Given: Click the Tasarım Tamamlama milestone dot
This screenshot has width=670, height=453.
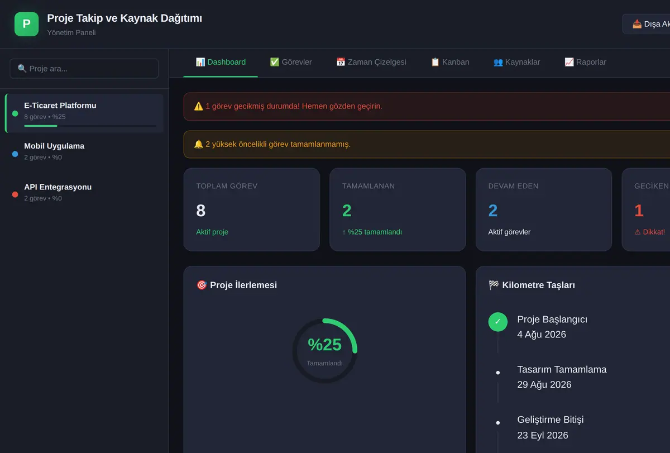Looking at the screenshot, I should tap(498, 372).
